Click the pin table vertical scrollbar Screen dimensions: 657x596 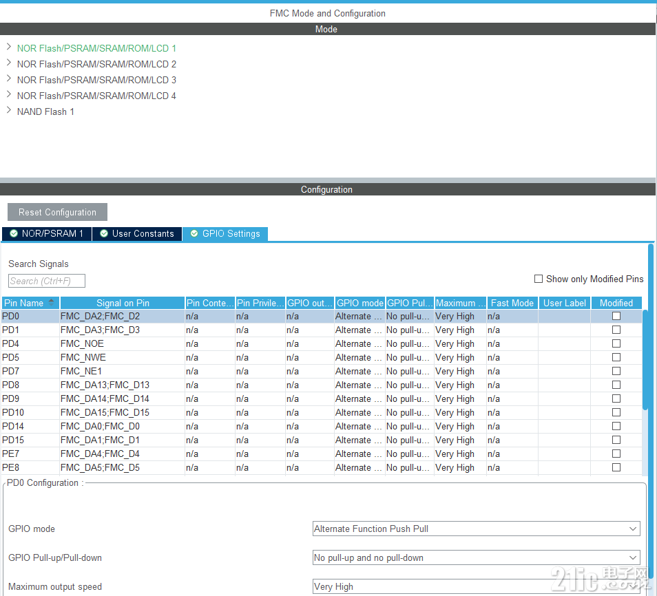pyautogui.click(x=645, y=360)
